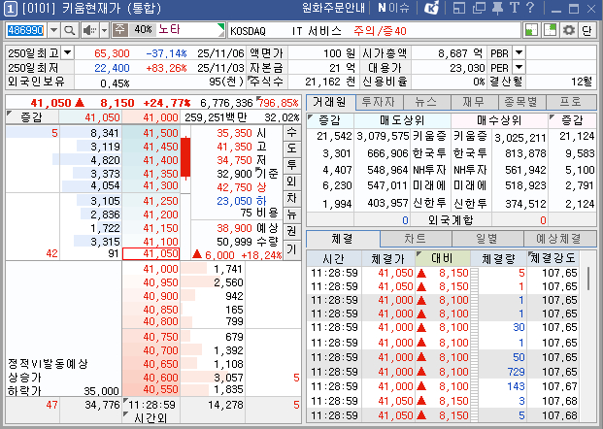This screenshot has width=603, height=429.
Task: Click the pin window icon in title bar
Action: 497,8
